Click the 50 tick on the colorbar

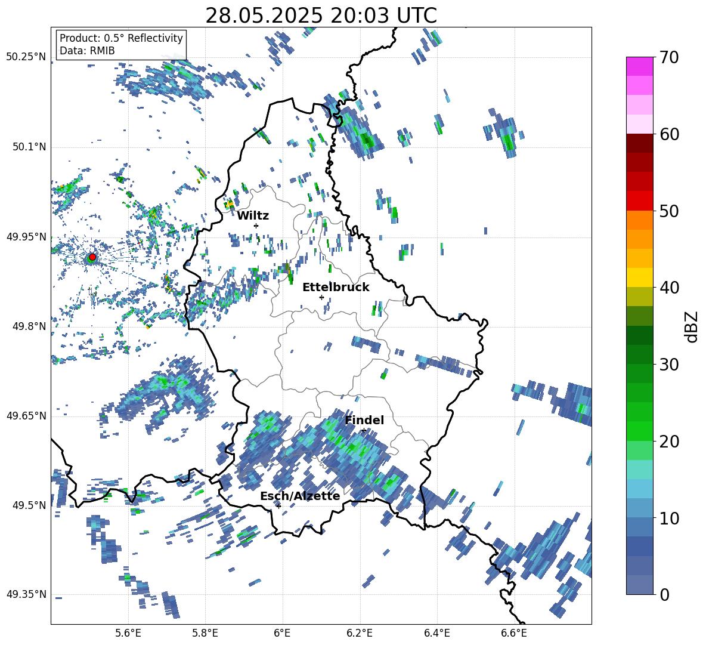point(669,211)
